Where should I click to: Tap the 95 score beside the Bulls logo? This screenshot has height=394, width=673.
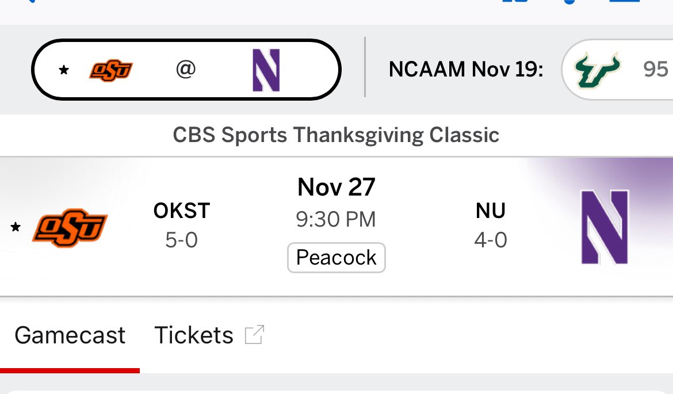(656, 70)
